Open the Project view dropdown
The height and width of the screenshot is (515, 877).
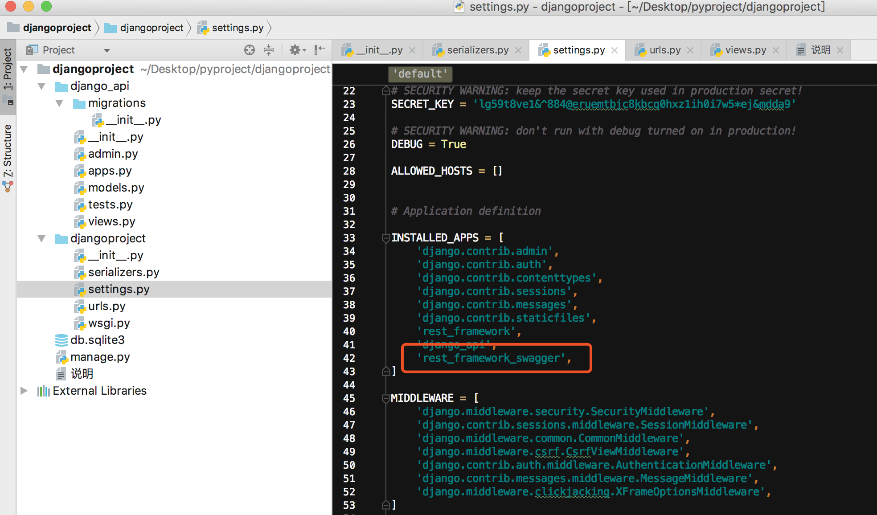107,50
